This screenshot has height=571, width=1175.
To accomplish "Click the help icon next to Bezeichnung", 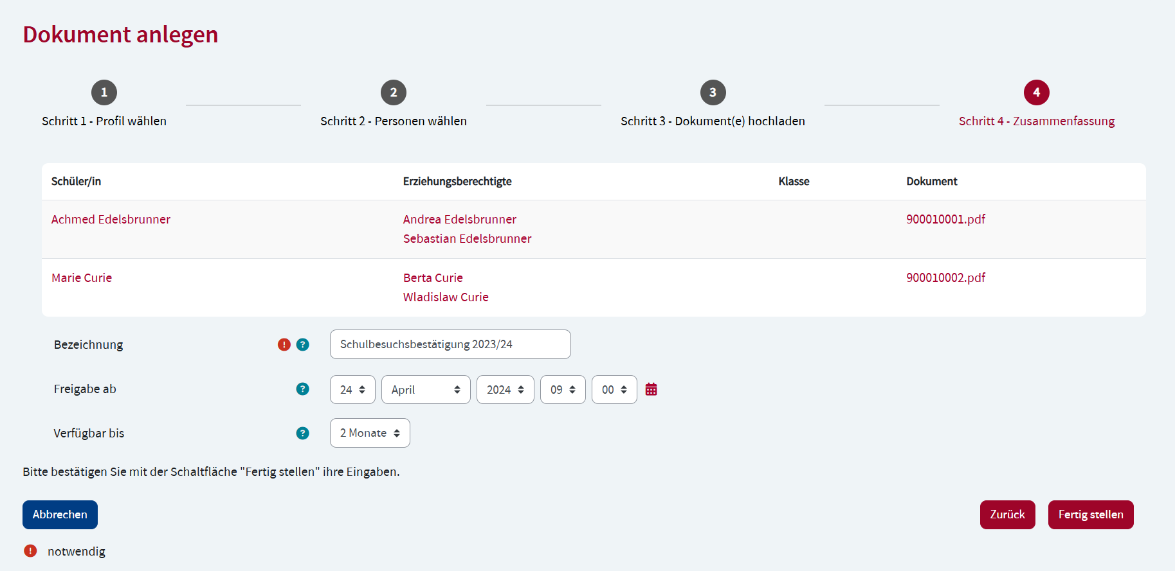I will pyautogui.click(x=302, y=345).
